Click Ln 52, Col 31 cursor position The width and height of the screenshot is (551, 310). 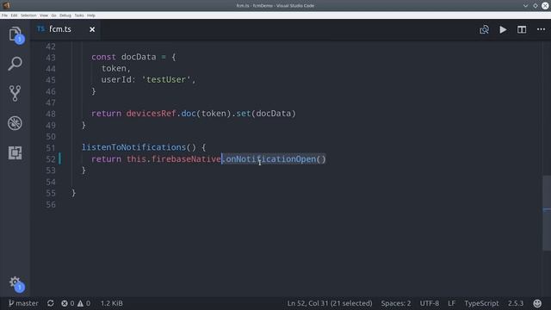point(330,303)
